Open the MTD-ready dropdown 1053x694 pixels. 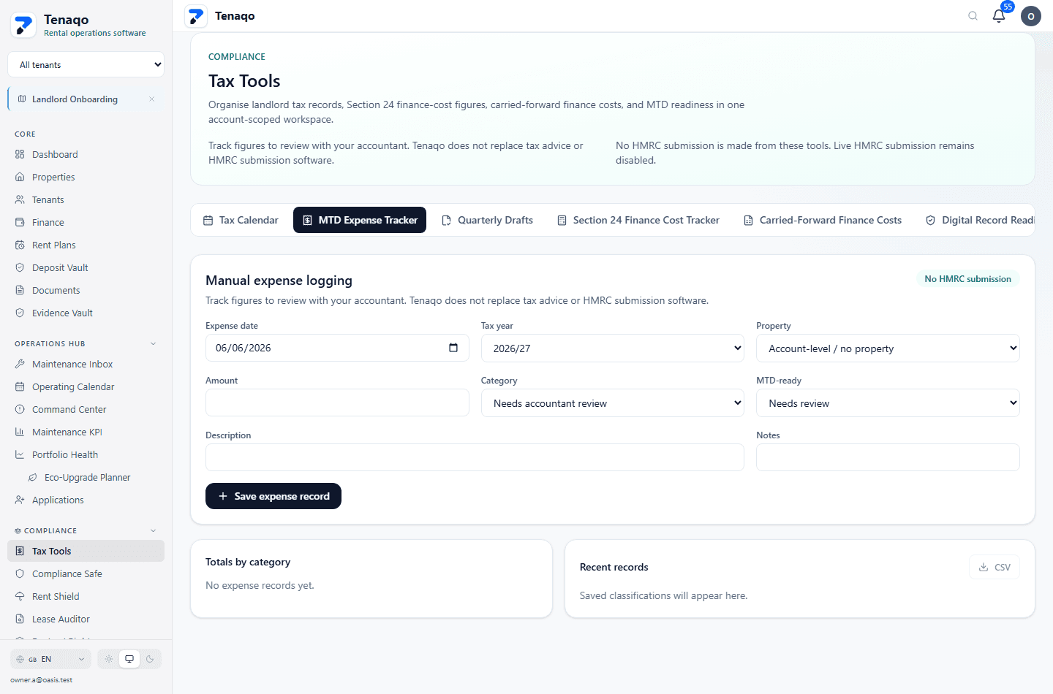(888, 403)
